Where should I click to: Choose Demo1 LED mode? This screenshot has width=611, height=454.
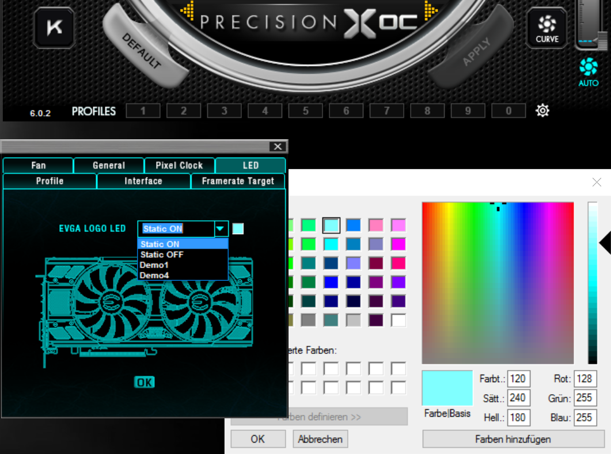coord(153,265)
